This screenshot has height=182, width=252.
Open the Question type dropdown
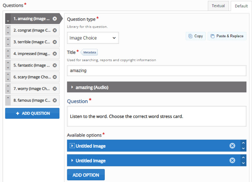pyautogui.click(x=93, y=38)
